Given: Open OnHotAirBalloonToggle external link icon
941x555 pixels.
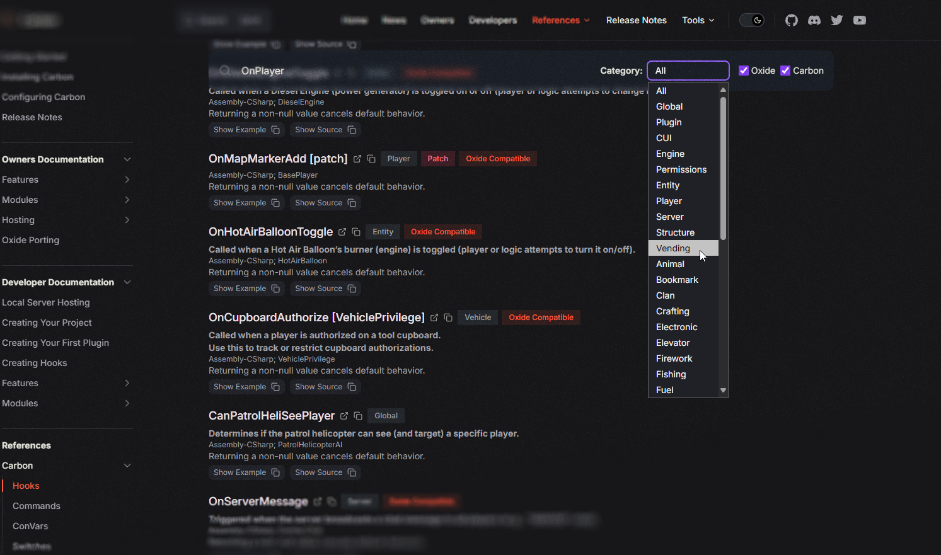Looking at the screenshot, I should click(342, 232).
